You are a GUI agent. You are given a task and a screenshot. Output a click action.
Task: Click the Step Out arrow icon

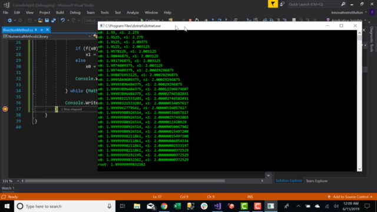226,20
